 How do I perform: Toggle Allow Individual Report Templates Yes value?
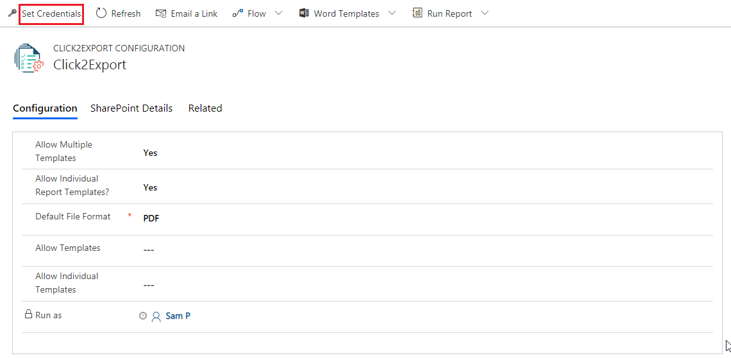150,187
